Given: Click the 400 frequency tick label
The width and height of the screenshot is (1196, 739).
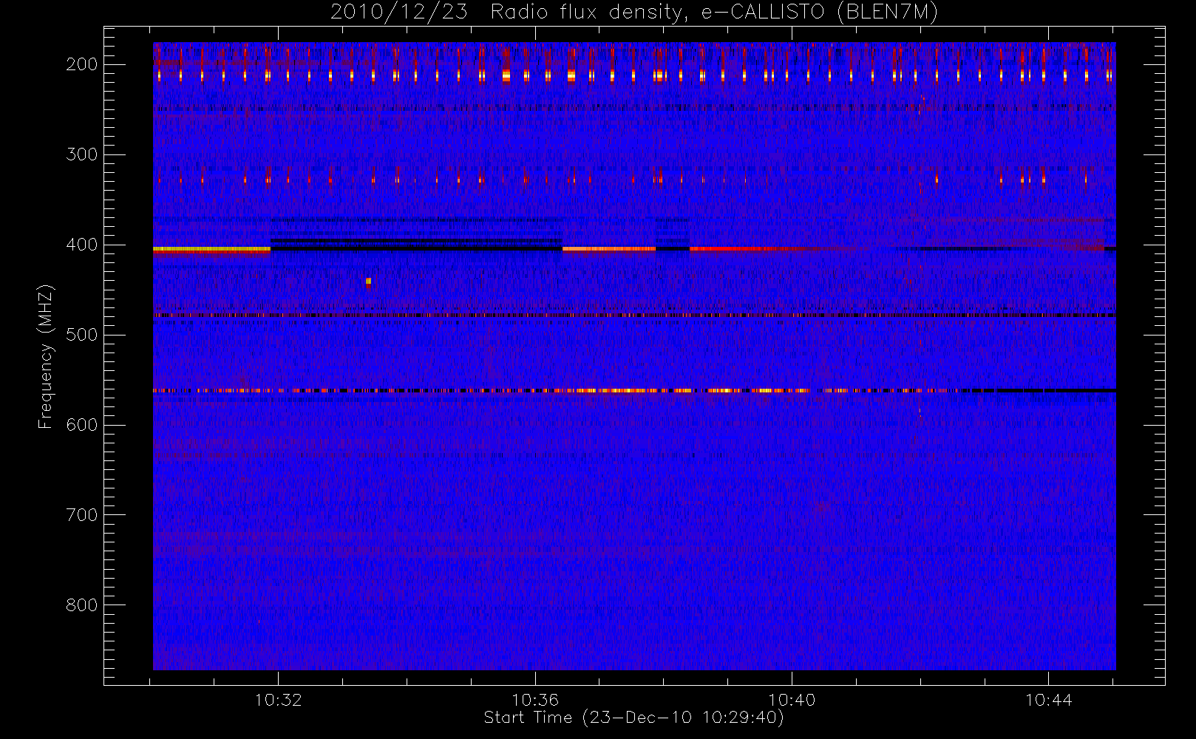Looking at the screenshot, I should (x=81, y=245).
